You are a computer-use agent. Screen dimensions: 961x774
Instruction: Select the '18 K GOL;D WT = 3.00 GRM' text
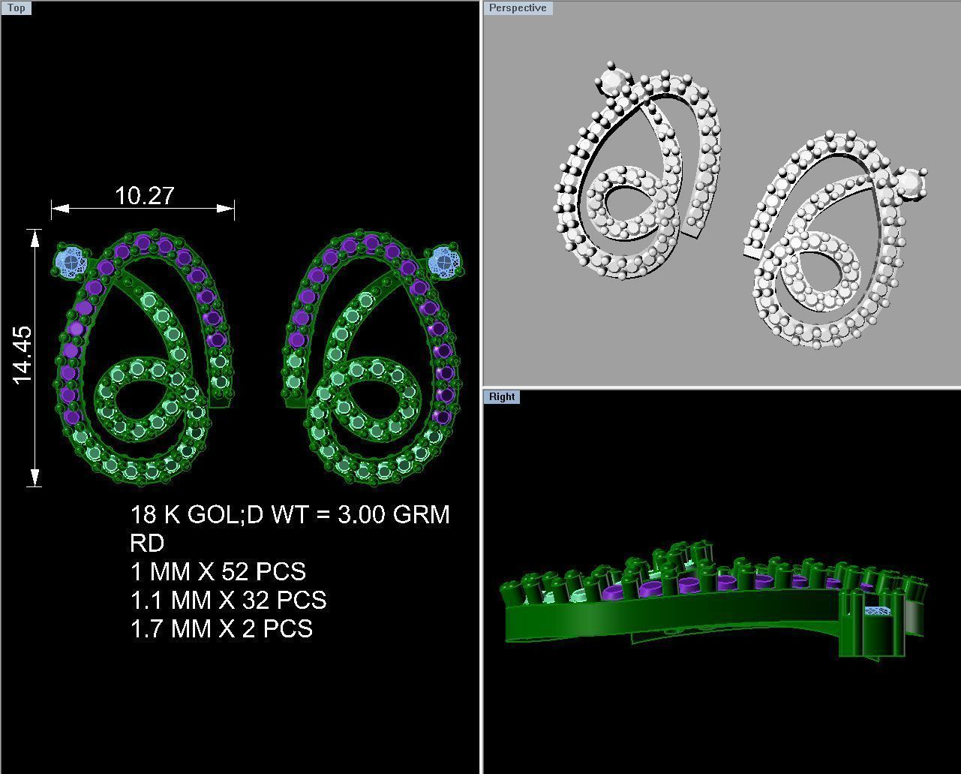[290, 515]
